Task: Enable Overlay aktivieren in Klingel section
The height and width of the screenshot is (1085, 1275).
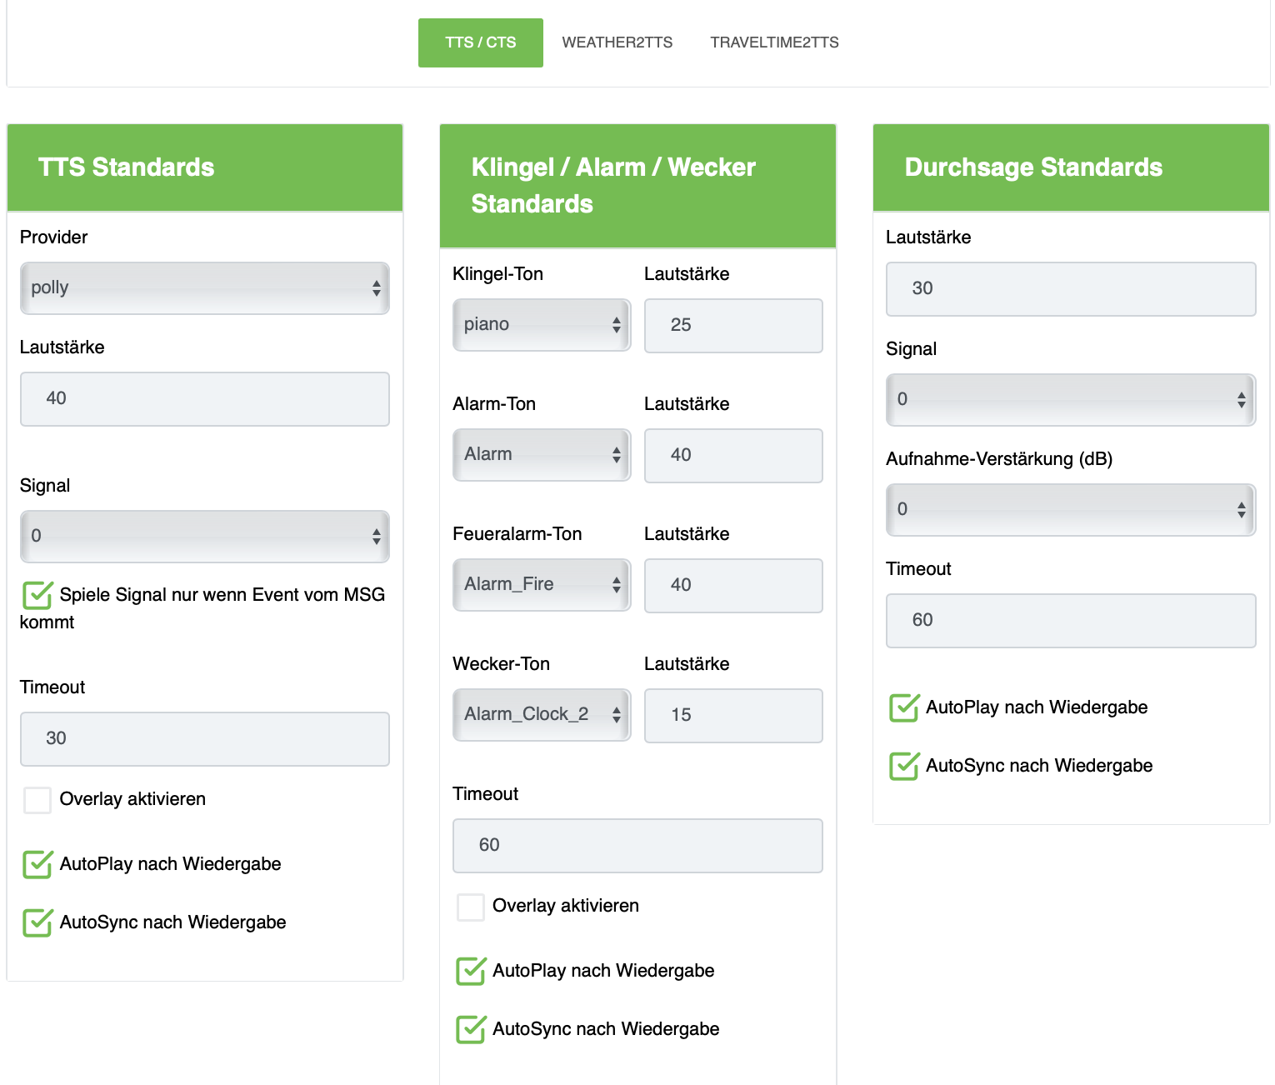Action: [x=471, y=907]
